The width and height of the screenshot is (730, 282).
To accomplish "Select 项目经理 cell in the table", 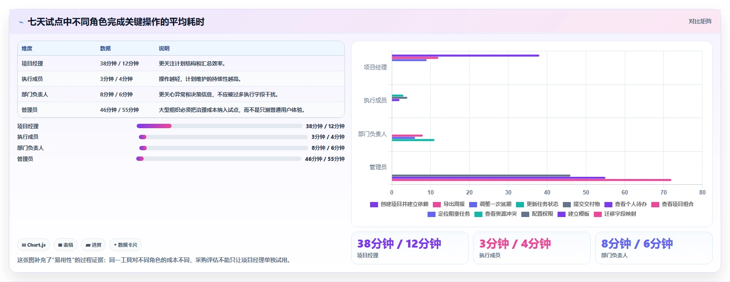I will point(32,64).
